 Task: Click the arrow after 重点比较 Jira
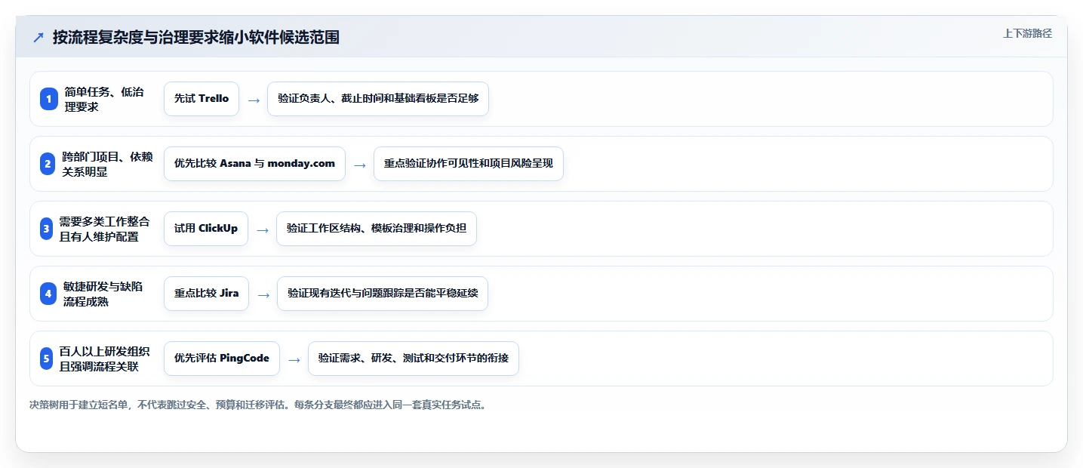[x=263, y=294]
